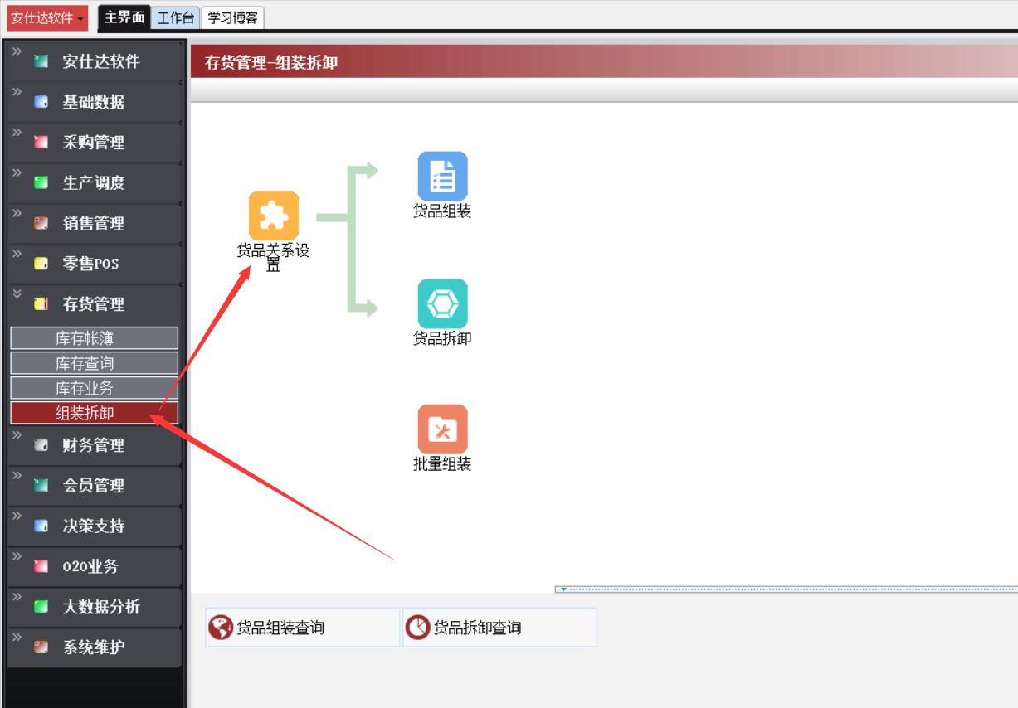Click the 财务管理 sidebar label
The height and width of the screenshot is (708, 1018).
click(x=94, y=445)
